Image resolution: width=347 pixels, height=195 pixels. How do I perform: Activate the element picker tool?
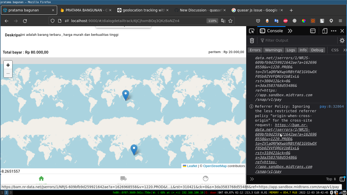pyautogui.click(x=251, y=31)
